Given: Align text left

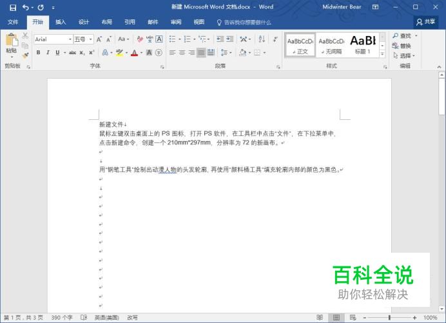Looking at the screenshot, I should click(x=172, y=52).
